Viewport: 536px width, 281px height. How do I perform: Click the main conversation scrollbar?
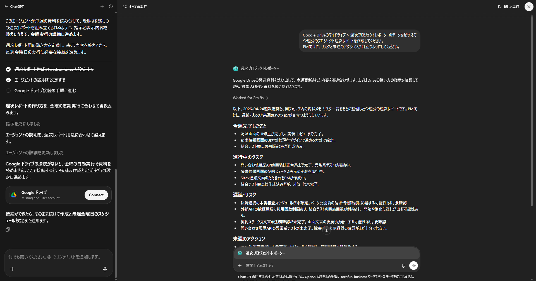[532, 110]
